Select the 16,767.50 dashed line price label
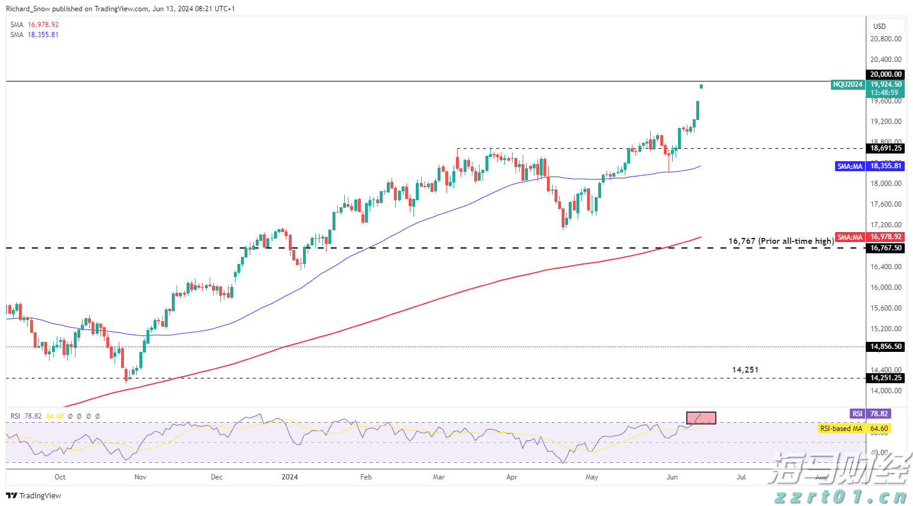The image size is (913, 506). (x=885, y=248)
